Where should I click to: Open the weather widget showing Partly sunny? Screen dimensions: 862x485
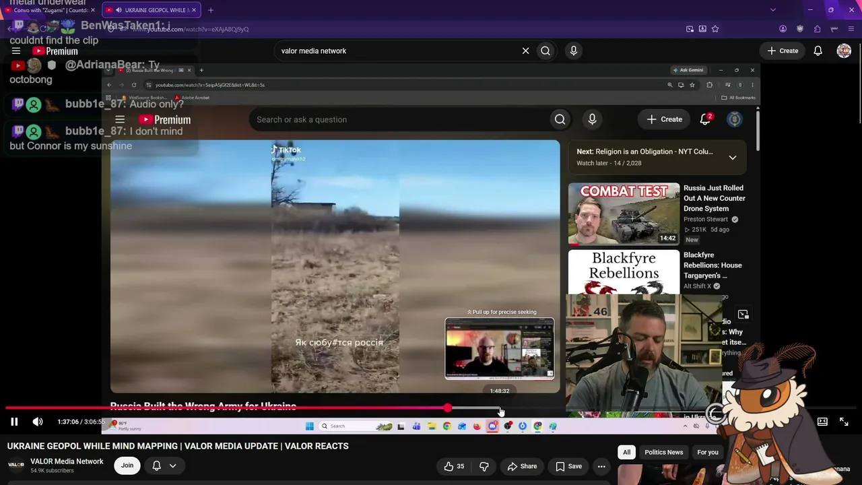click(127, 426)
